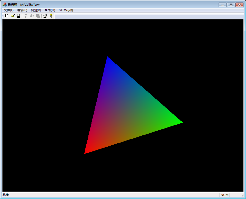The height and width of the screenshot is (199, 246).
Task: Click the window resize grip in status bar
Action: [242, 195]
